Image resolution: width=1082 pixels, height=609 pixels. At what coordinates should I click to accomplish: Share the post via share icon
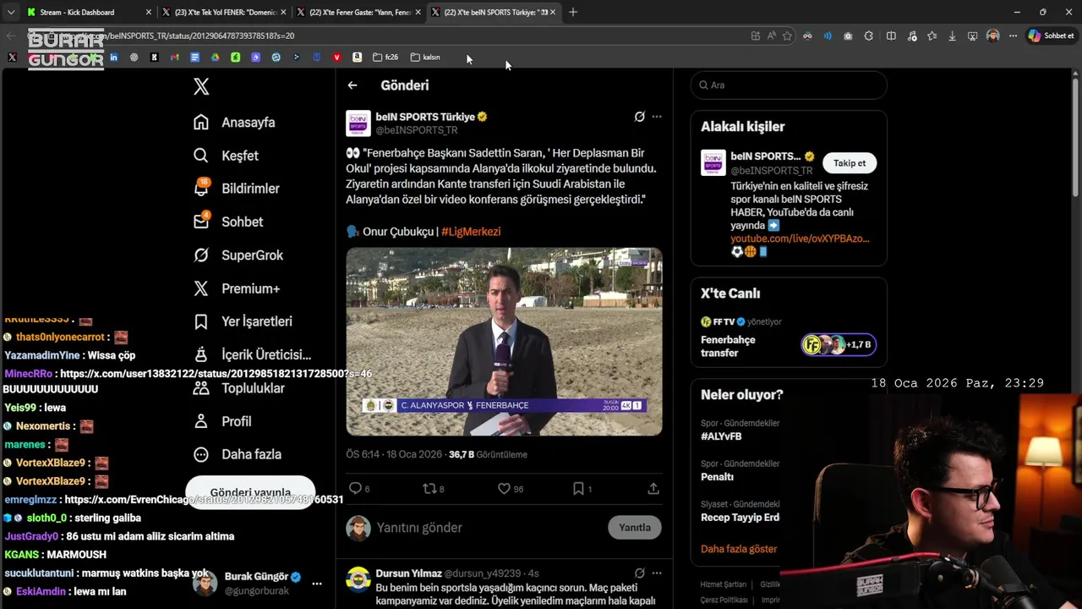point(653,489)
